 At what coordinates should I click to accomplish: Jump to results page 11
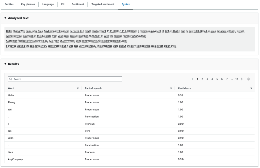point(236,79)
